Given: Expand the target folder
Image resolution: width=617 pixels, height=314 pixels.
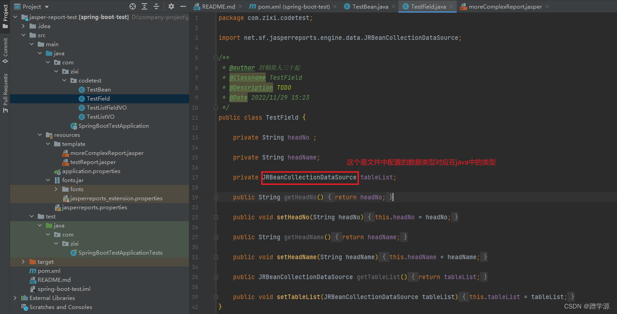Looking at the screenshot, I should [23, 262].
